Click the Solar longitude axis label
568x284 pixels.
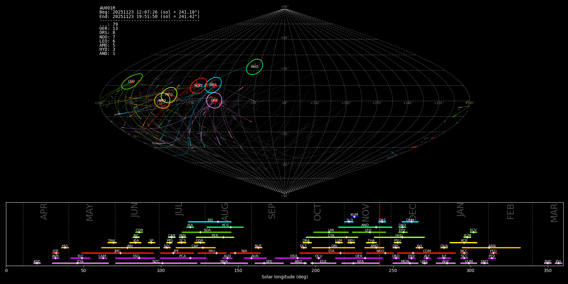284,277
